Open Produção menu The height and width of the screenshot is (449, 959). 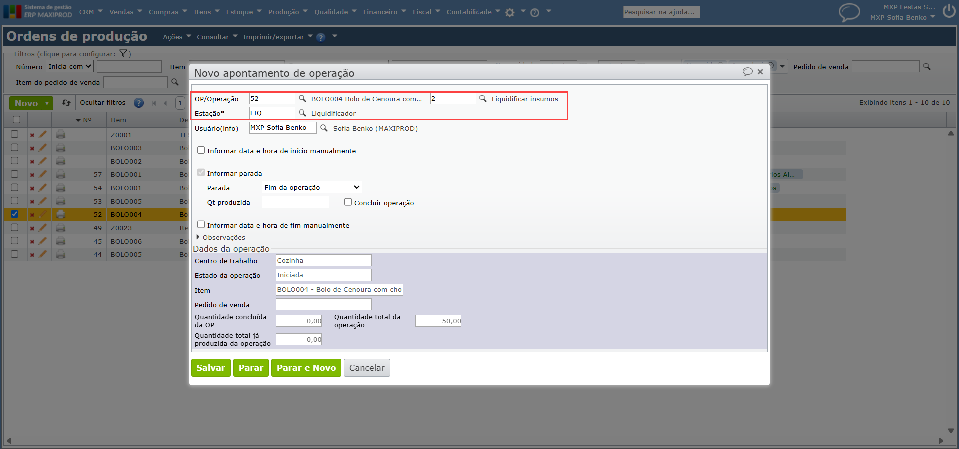[x=288, y=12]
